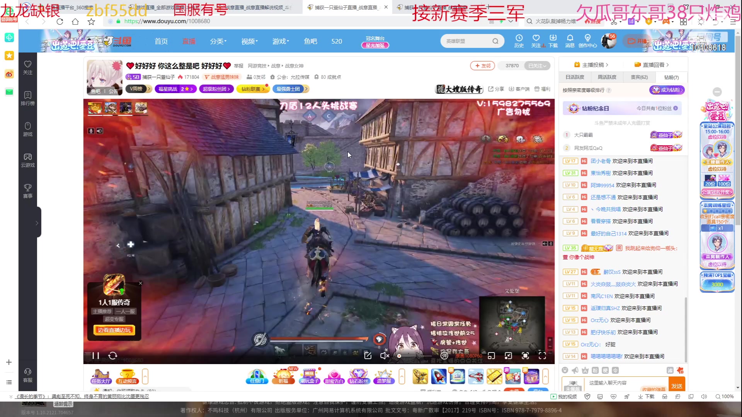Open the 任意门 gift icon
This screenshot has width=742, height=417.
pos(256,376)
